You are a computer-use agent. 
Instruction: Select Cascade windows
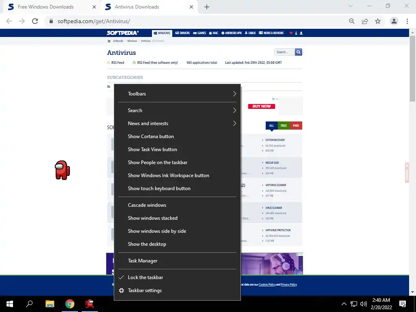[177, 205]
